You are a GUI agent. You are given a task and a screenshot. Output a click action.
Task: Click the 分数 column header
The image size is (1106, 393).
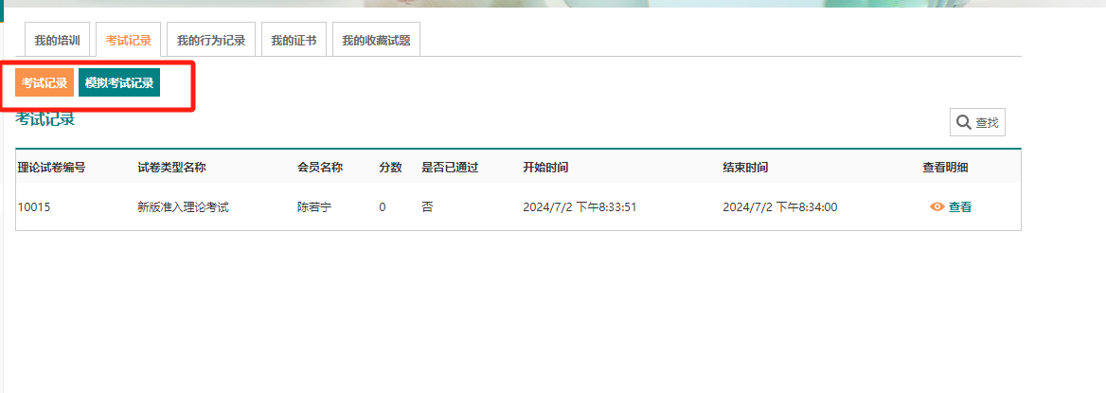[x=390, y=168]
